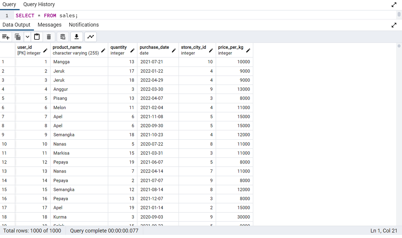Expand the query editor to fullscreen
Viewport: 402px width, 238px height.
pyautogui.click(x=394, y=5)
